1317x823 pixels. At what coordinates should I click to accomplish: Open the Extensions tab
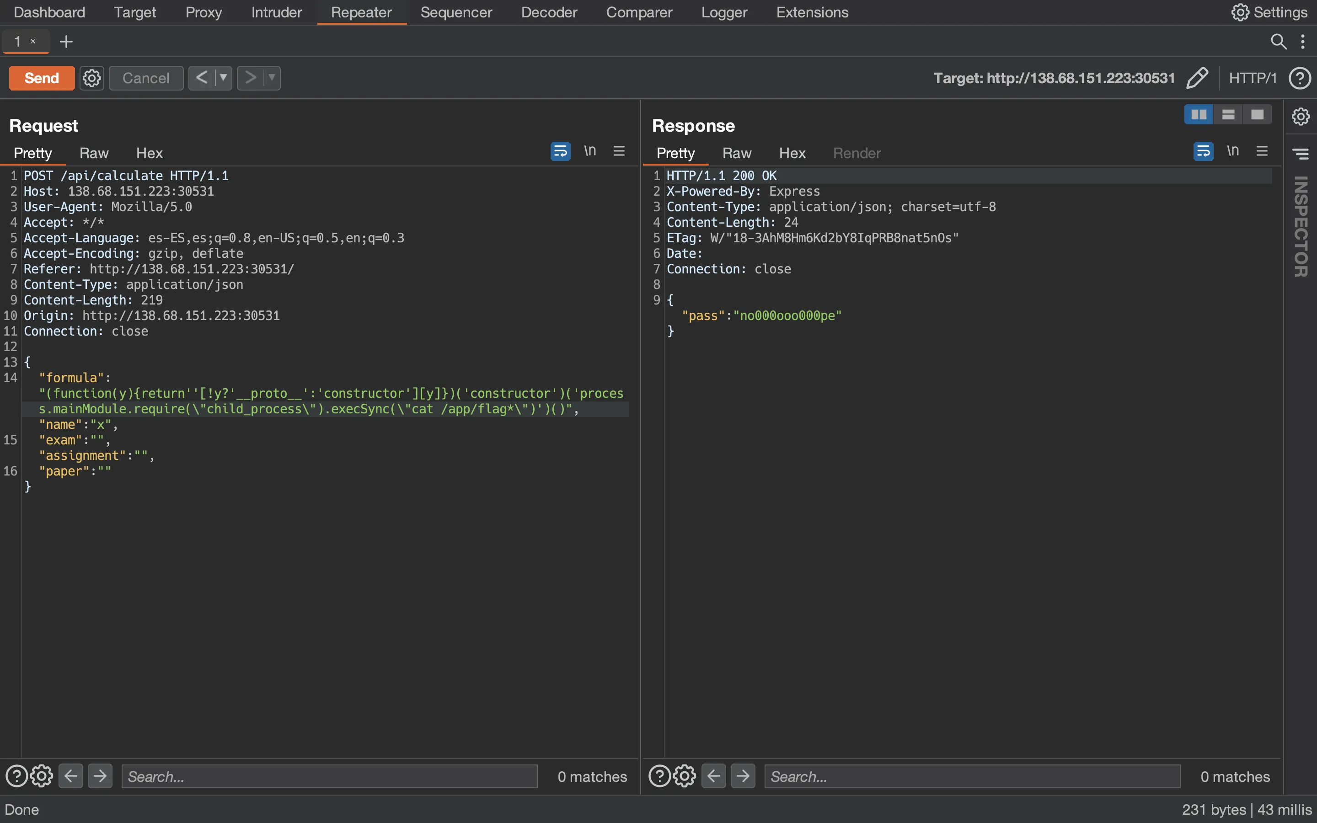812,12
